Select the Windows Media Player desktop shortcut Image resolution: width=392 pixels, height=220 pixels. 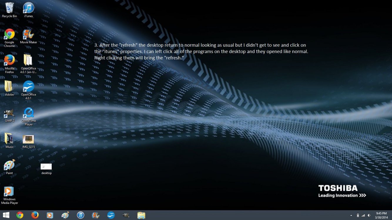pyautogui.click(x=9, y=192)
